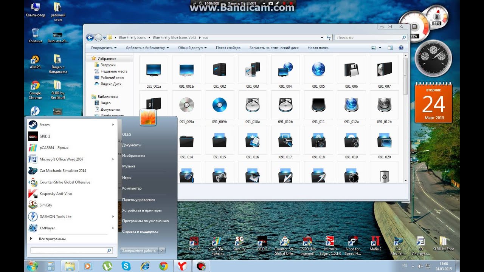Open Google Chrome desktop shortcut
The height and width of the screenshot is (272, 484).
(35, 90)
